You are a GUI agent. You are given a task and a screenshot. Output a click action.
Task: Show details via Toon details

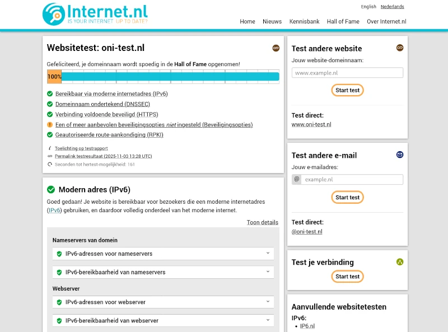(x=262, y=222)
